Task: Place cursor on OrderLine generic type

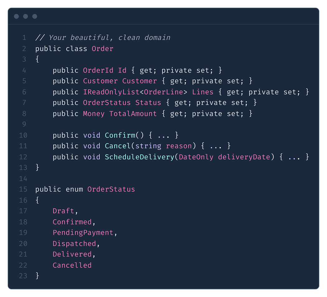Action: pyautogui.click(x=163, y=92)
